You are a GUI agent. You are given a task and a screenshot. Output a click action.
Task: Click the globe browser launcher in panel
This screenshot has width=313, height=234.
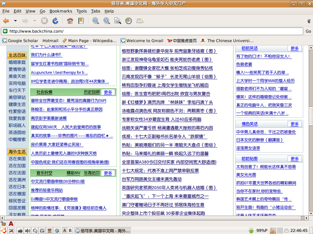(x=57, y=231)
